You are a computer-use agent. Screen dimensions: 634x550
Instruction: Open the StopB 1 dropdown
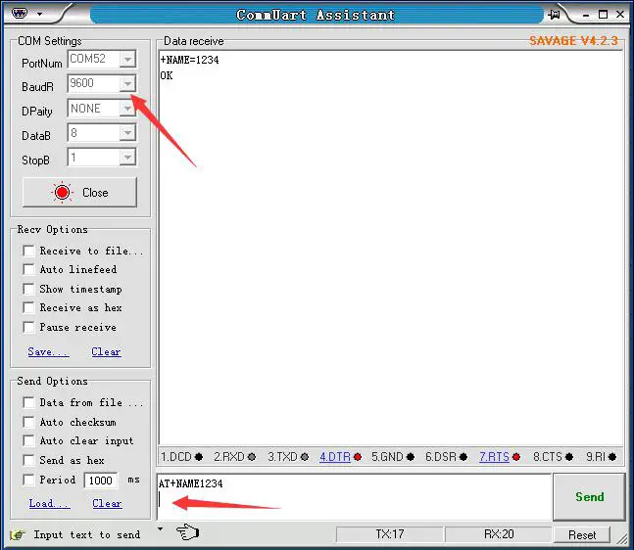[127, 158]
